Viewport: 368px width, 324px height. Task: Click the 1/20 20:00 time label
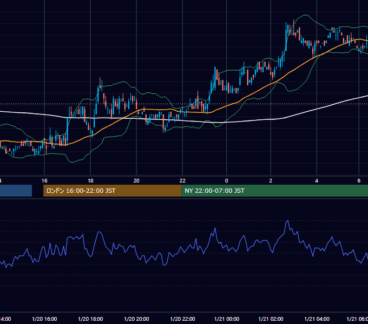click(136, 319)
